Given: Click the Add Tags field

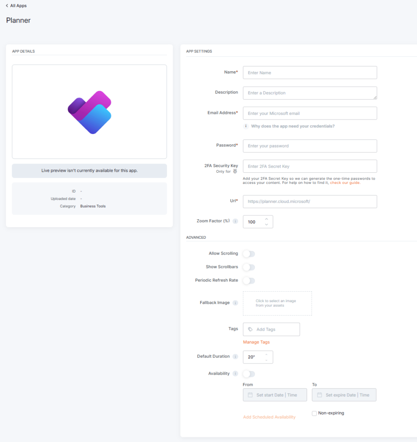Looking at the screenshot, I should click(x=271, y=329).
